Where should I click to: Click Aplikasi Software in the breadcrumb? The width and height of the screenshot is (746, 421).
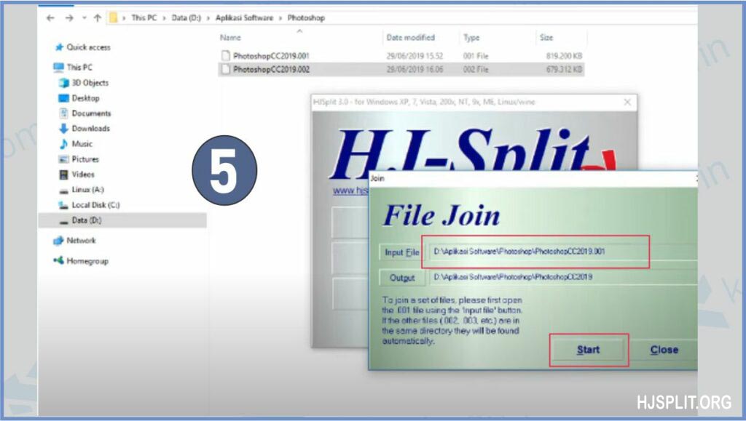[x=245, y=18]
